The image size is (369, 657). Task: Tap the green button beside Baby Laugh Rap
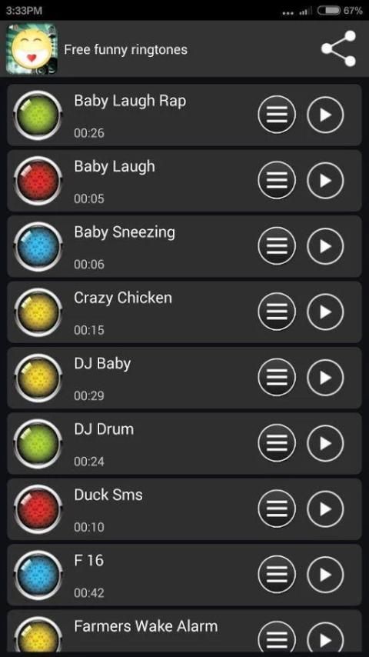38,115
